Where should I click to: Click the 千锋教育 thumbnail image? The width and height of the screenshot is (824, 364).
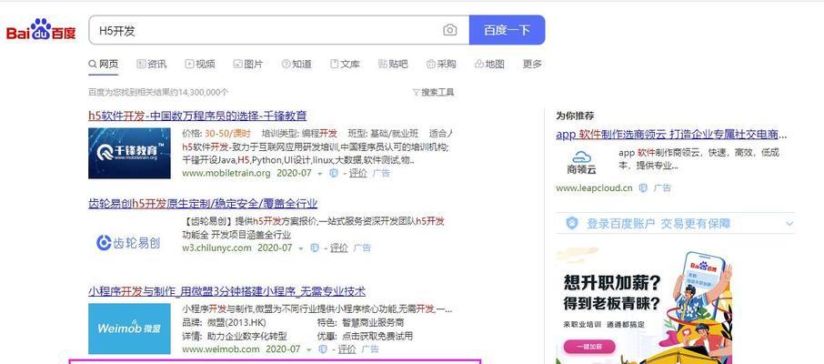129,153
